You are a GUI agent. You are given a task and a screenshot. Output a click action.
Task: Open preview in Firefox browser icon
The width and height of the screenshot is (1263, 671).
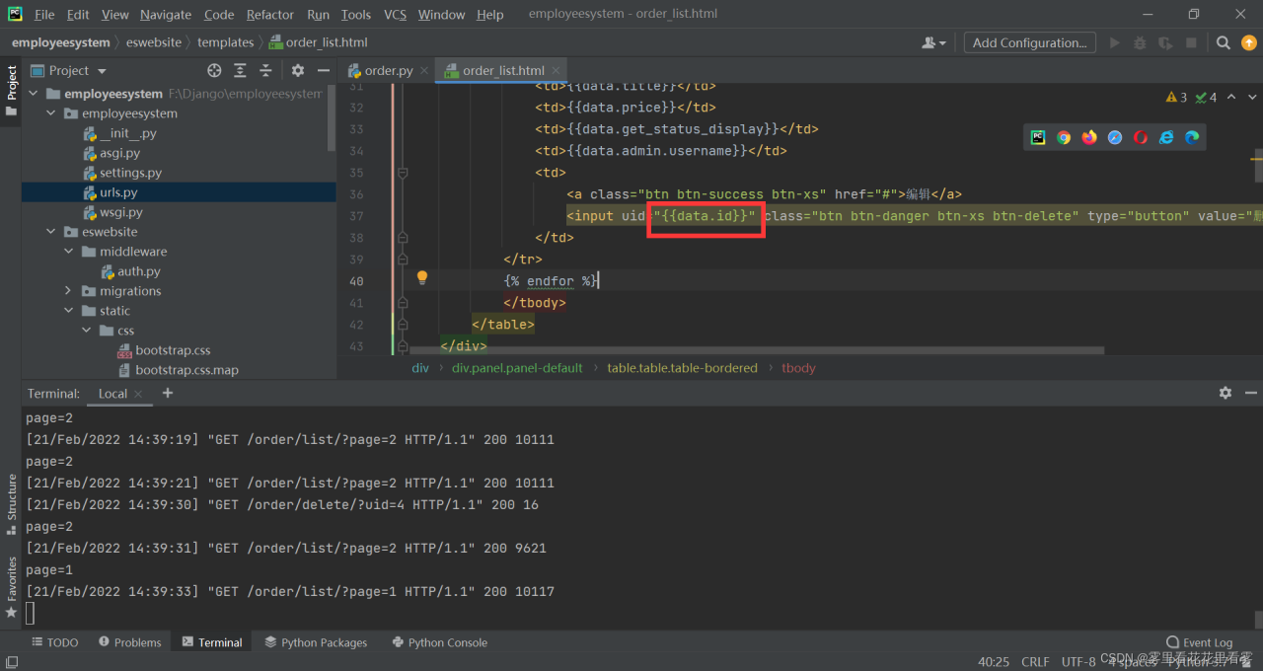pos(1089,137)
